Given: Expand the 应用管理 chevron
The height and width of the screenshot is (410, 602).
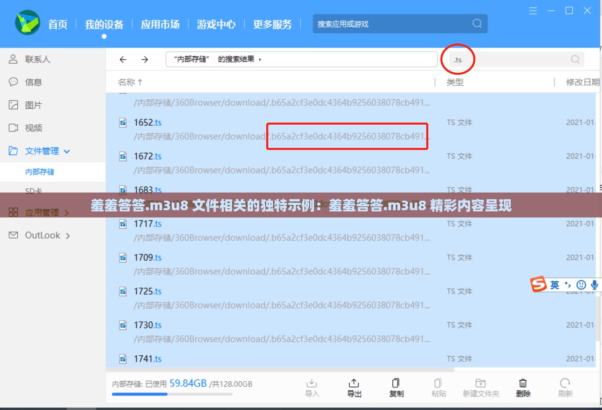Looking at the screenshot, I should coord(67,213).
